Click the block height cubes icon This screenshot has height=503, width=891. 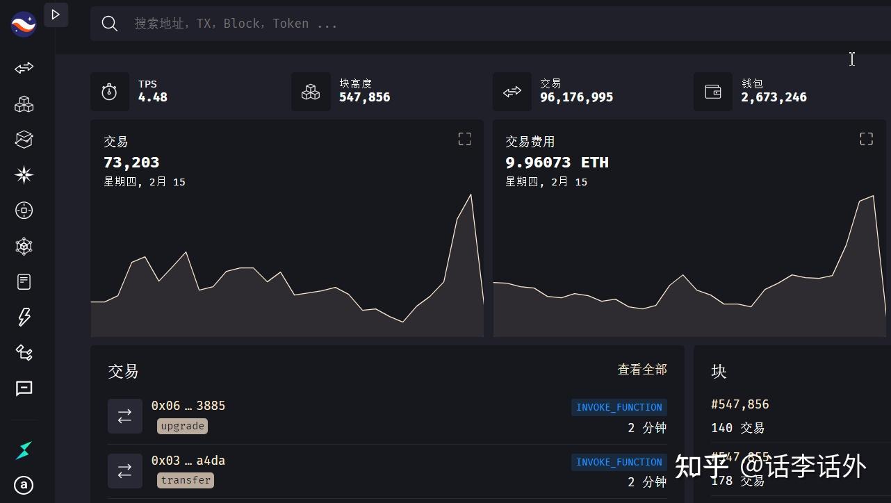click(x=311, y=92)
